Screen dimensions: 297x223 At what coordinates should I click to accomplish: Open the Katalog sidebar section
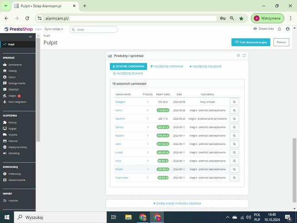click(x=13, y=71)
